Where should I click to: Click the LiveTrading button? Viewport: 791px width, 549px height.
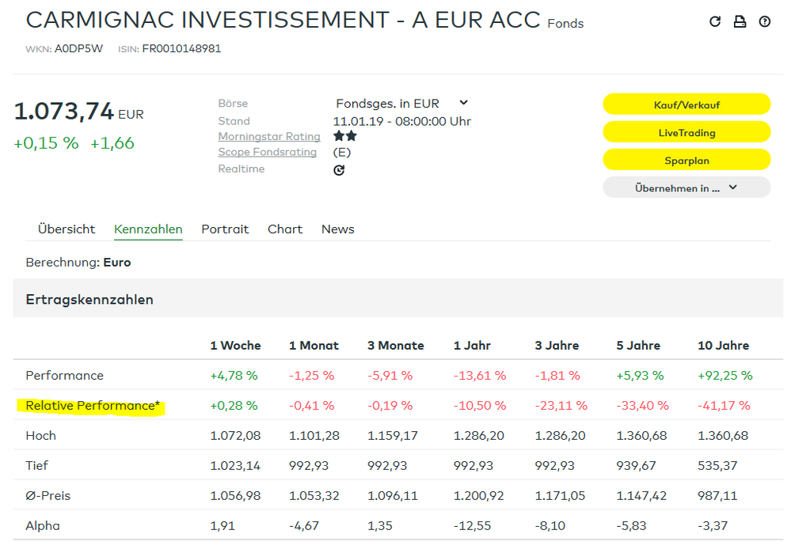[686, 132]
